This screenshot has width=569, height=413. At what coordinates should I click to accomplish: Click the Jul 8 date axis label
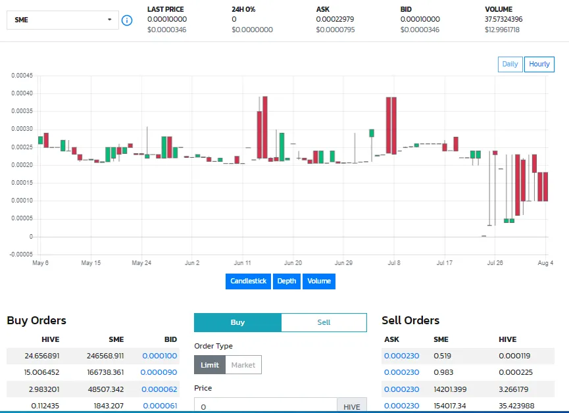[394, 263]
